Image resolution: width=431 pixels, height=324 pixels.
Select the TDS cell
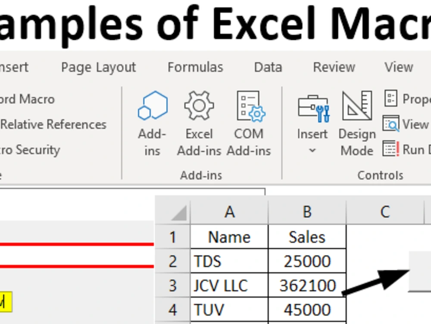click(x=229, y=261)
